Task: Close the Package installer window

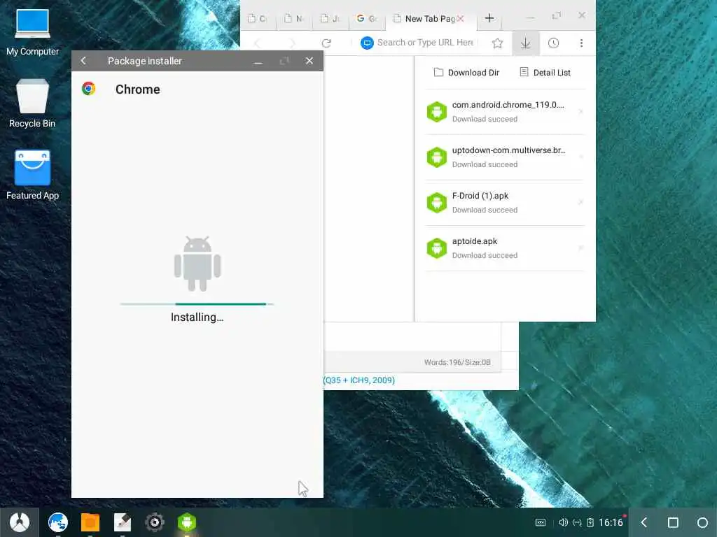Action: point(309,61)
